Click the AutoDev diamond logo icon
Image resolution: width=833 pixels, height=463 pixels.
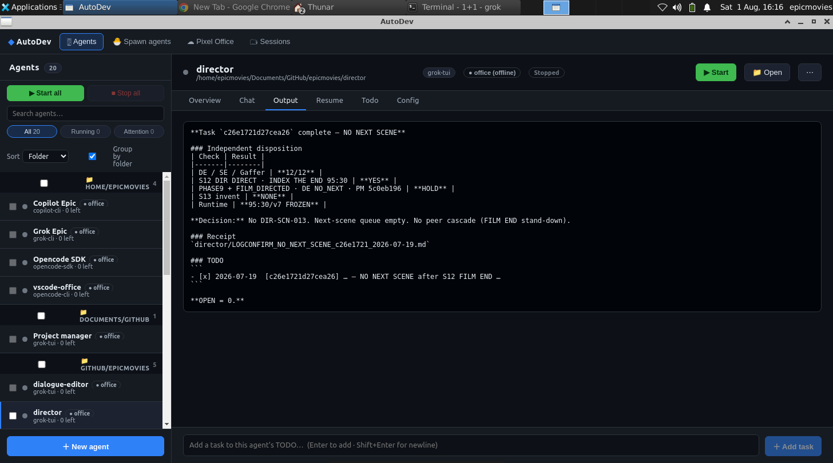(11, 42)
